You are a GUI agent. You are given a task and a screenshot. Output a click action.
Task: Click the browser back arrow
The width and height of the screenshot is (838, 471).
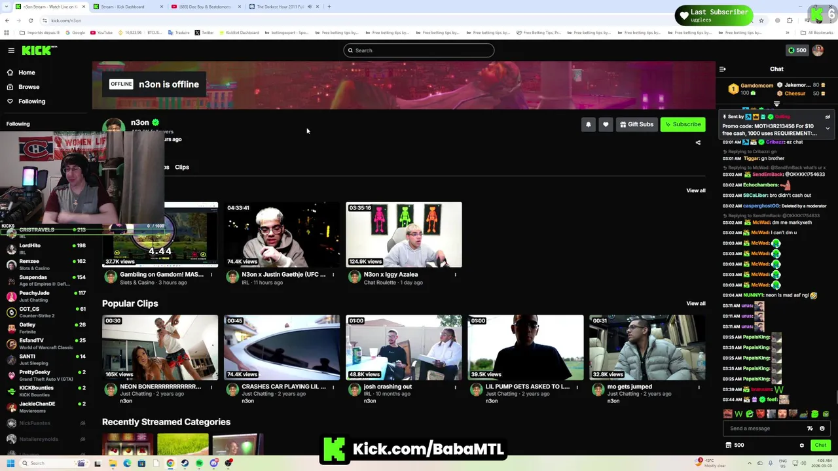(x=7, y=20)
